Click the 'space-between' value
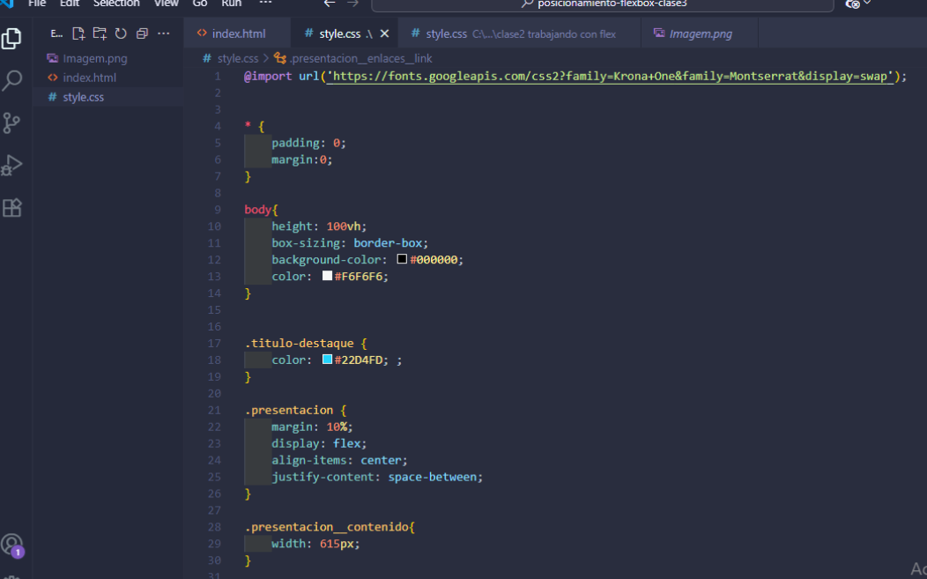The width and height of the screenshot is (927, 579). (x=432, y=477)
